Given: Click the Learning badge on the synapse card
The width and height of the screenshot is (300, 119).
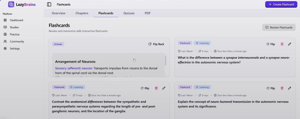Looking at the screenshot, I should 202,43.
